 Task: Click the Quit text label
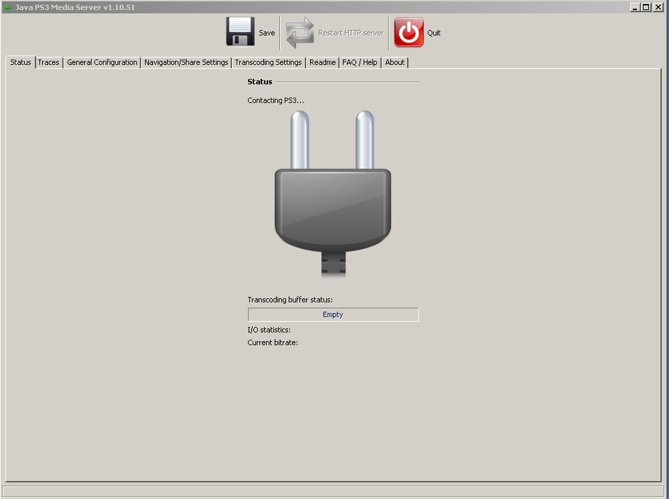coord(434,33)
